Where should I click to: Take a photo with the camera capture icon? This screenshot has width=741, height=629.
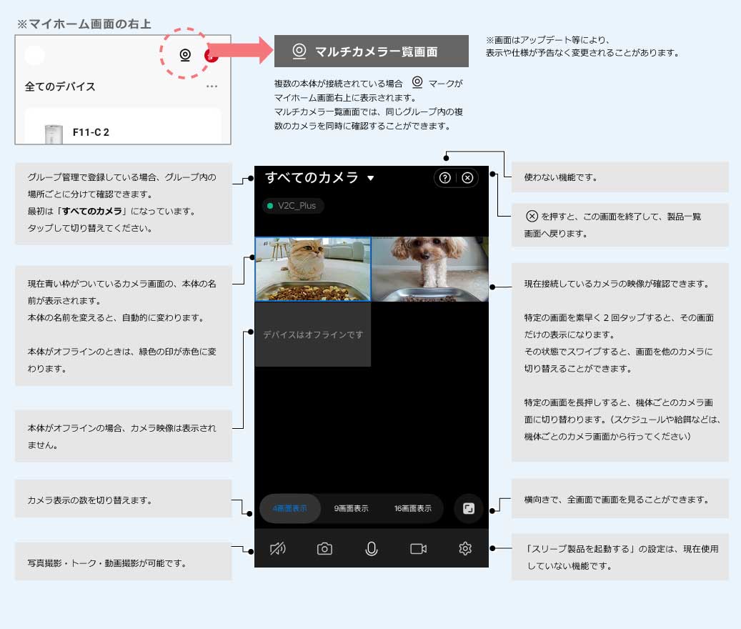(x=324, y=549)
